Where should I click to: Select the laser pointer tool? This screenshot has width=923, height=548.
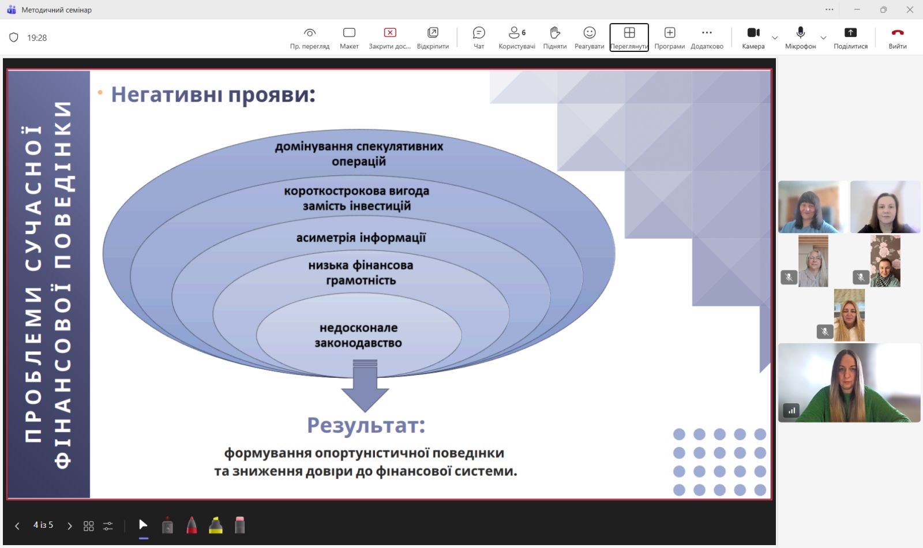[167, 526]
